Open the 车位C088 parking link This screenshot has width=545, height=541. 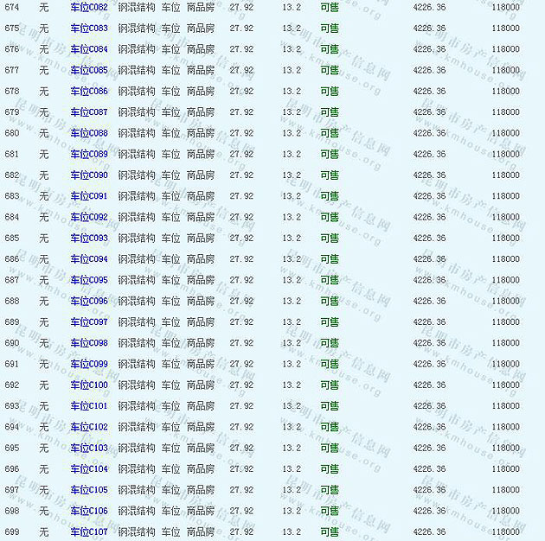[x=89, y=133]
